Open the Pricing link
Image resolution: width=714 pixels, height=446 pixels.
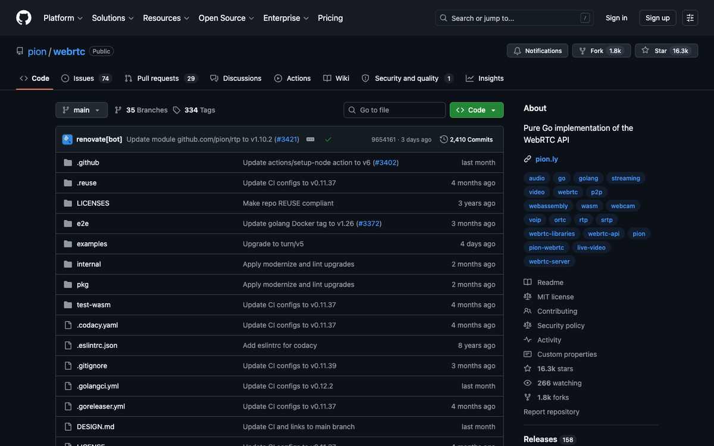pyautogui.click(x=330, y=18)
